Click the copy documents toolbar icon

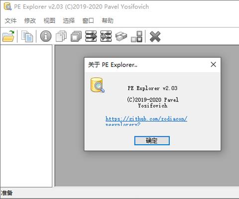point(27,36)
